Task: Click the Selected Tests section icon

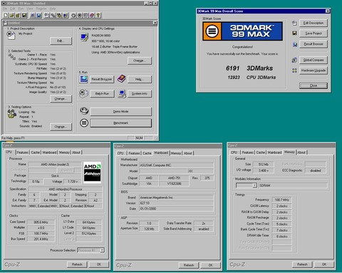Action: [12, 57]
